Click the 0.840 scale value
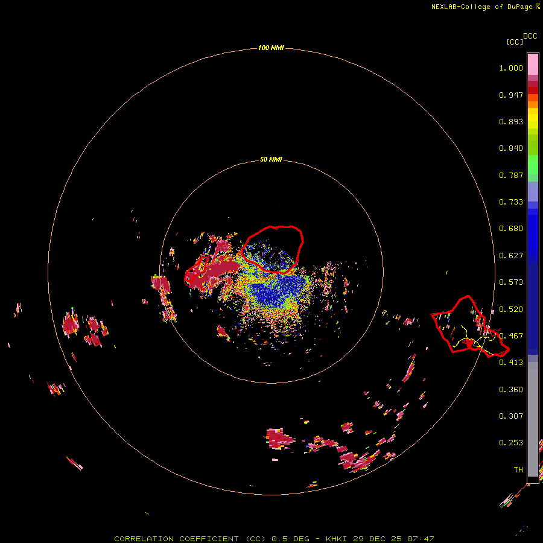The width and height of the screenshot is (543, 543). [511, 148]
